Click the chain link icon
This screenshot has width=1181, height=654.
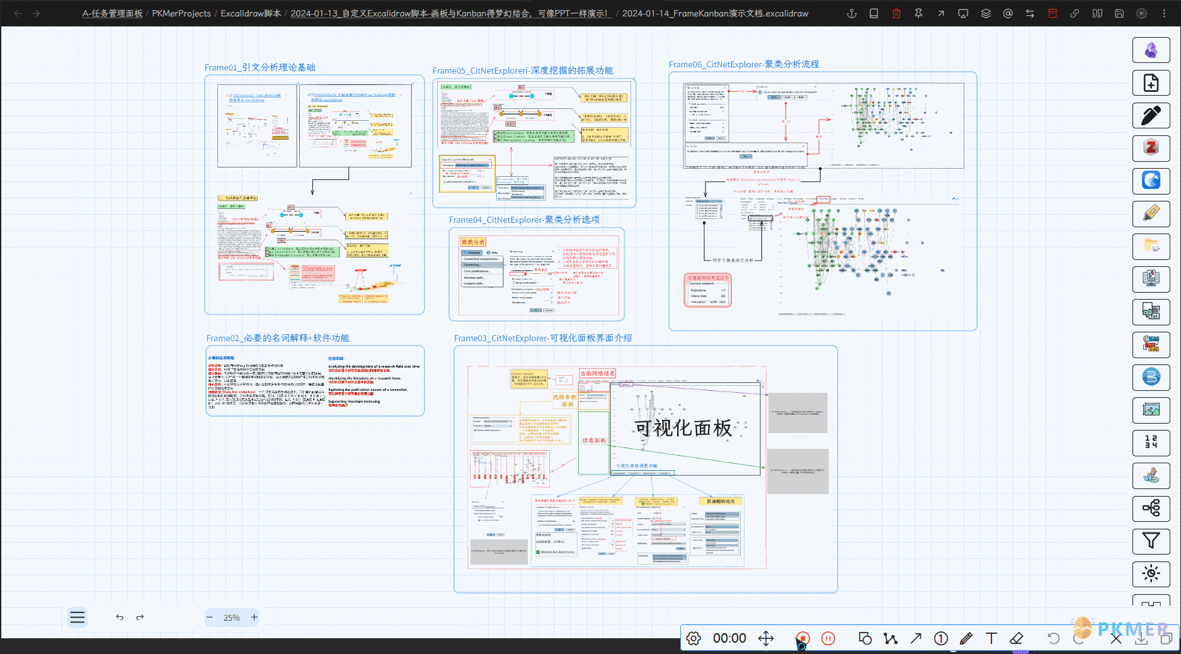(x=1075, y=13)
